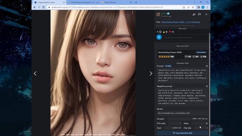242x136 pixels.
Task: Report image with flag icon
Action: click(199, 14)
